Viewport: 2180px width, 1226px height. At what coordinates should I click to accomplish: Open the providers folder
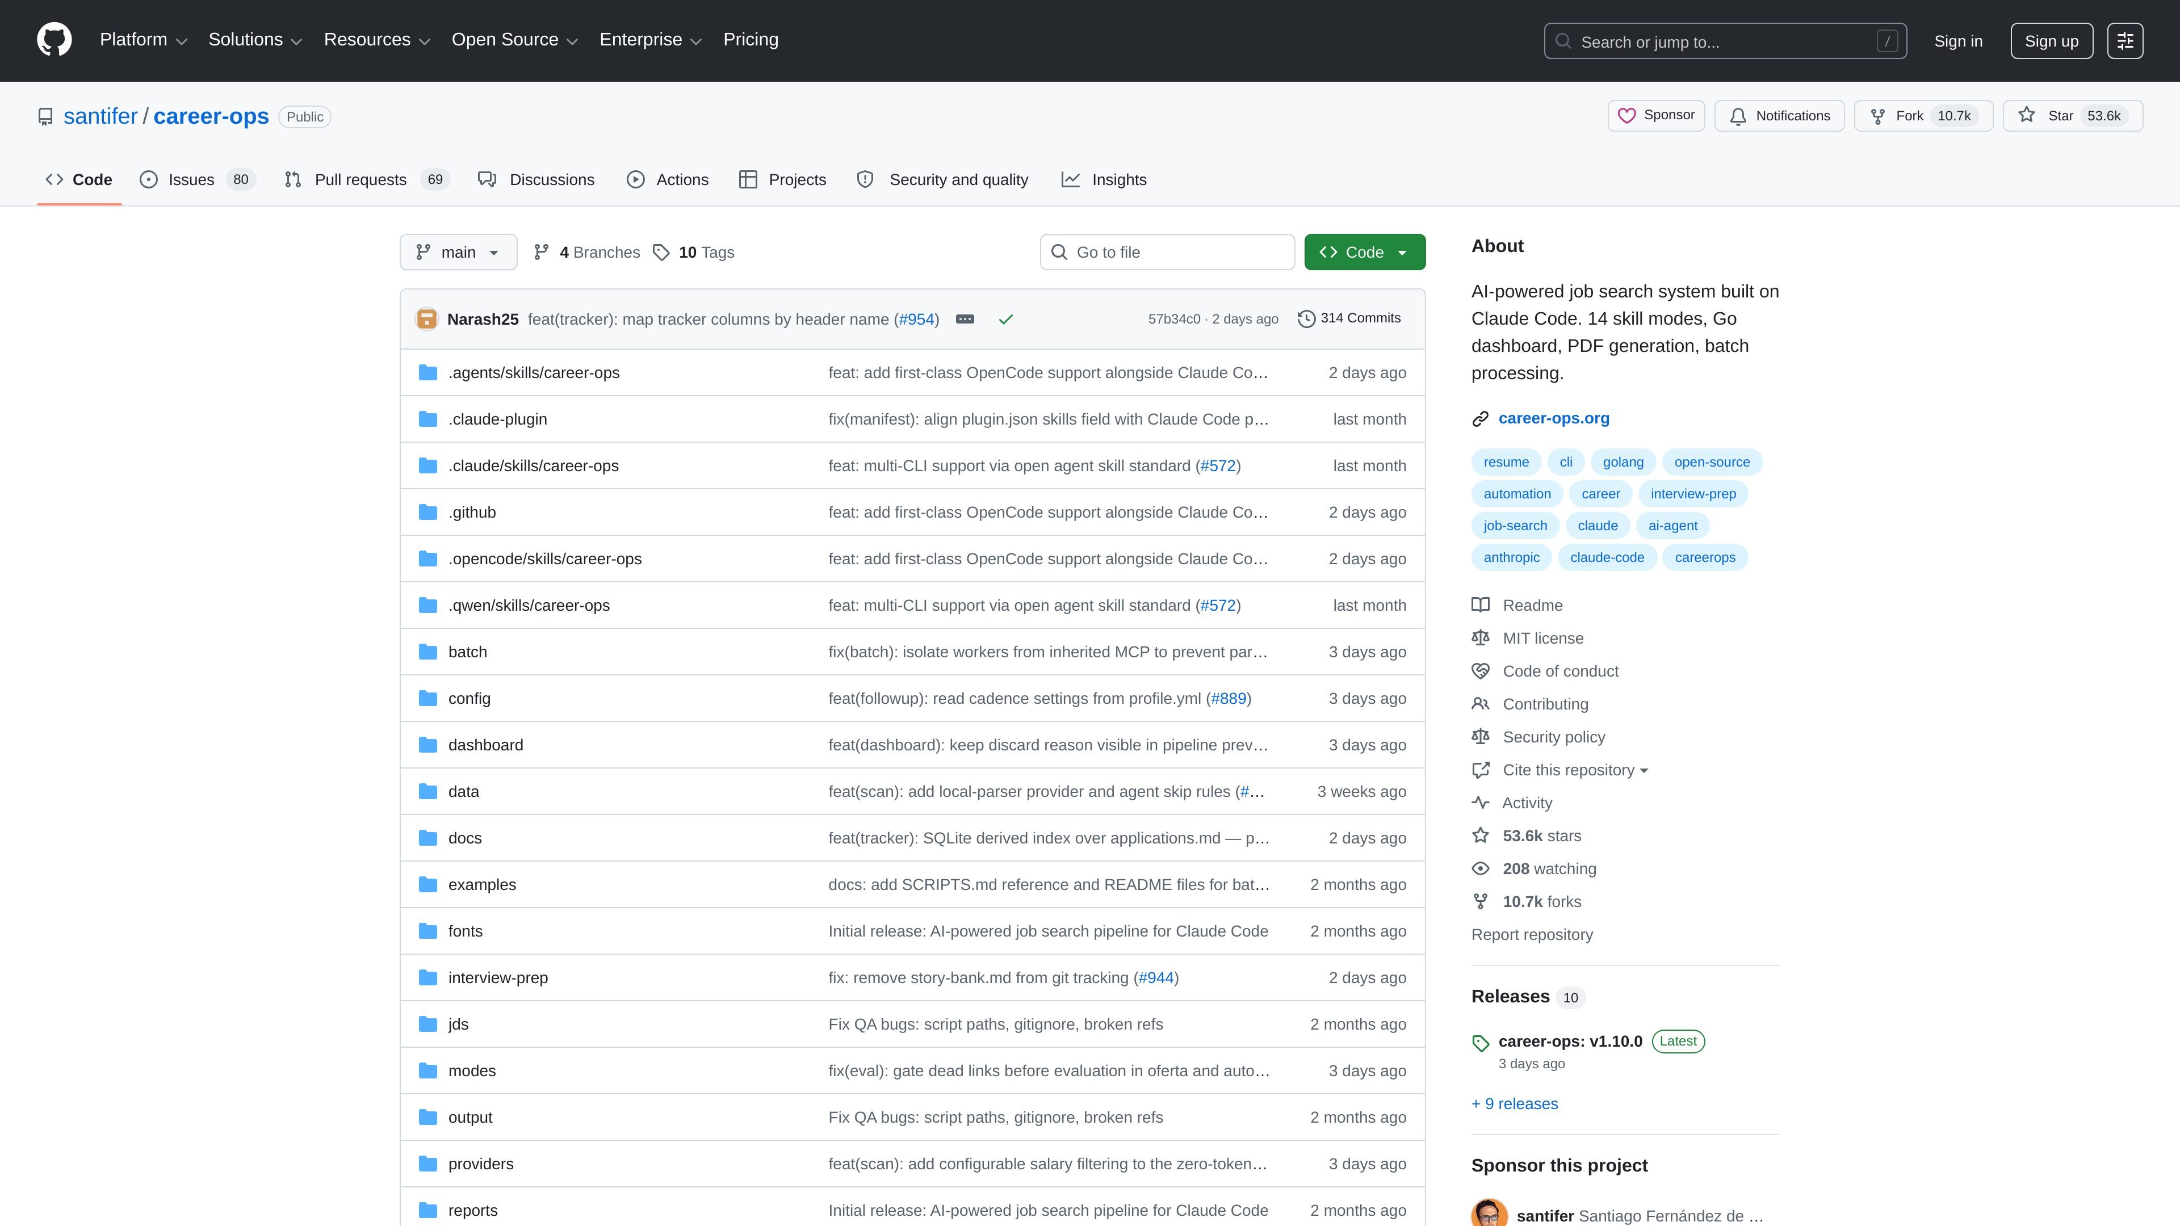481,1164
